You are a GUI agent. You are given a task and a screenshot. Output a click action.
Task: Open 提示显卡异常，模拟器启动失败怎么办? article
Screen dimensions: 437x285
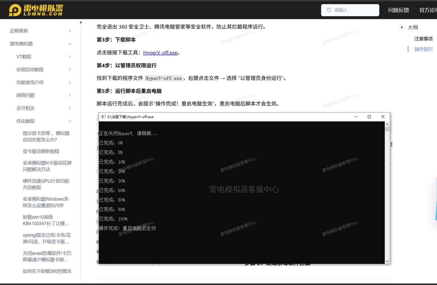(46, 136)
